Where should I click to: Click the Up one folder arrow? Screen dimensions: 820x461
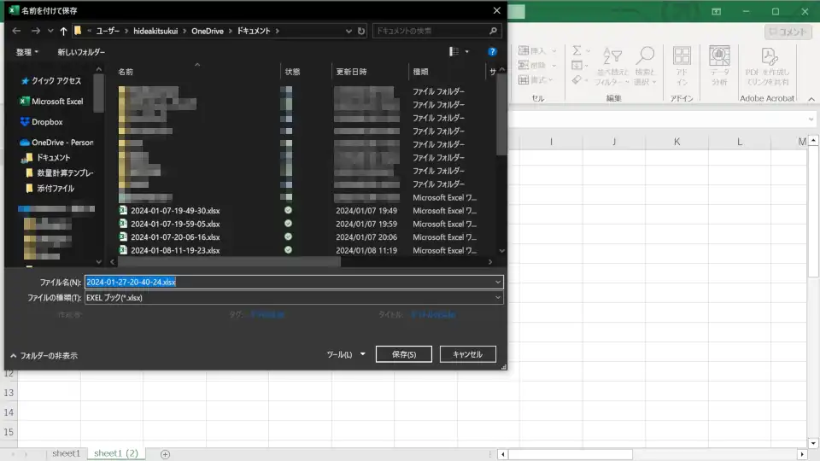(63, 31)
